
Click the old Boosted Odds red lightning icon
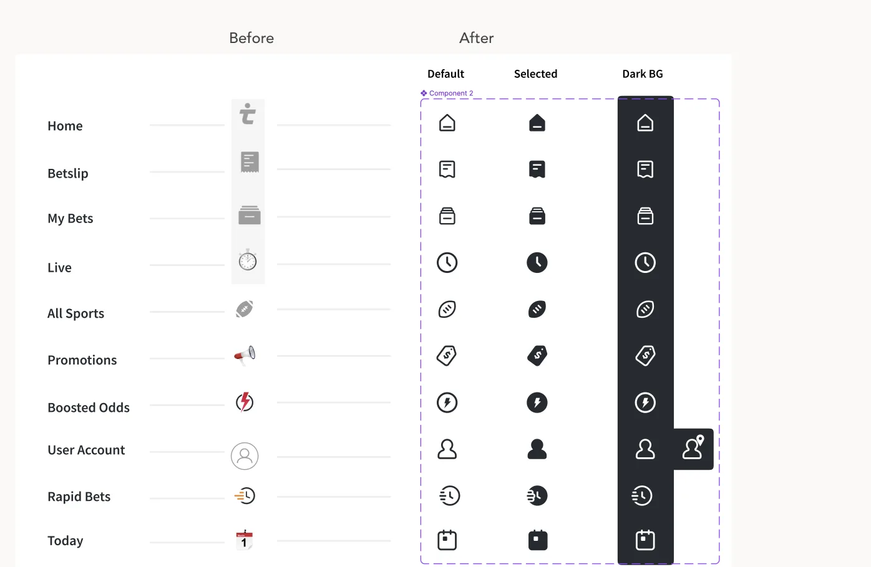pos(245,402)
